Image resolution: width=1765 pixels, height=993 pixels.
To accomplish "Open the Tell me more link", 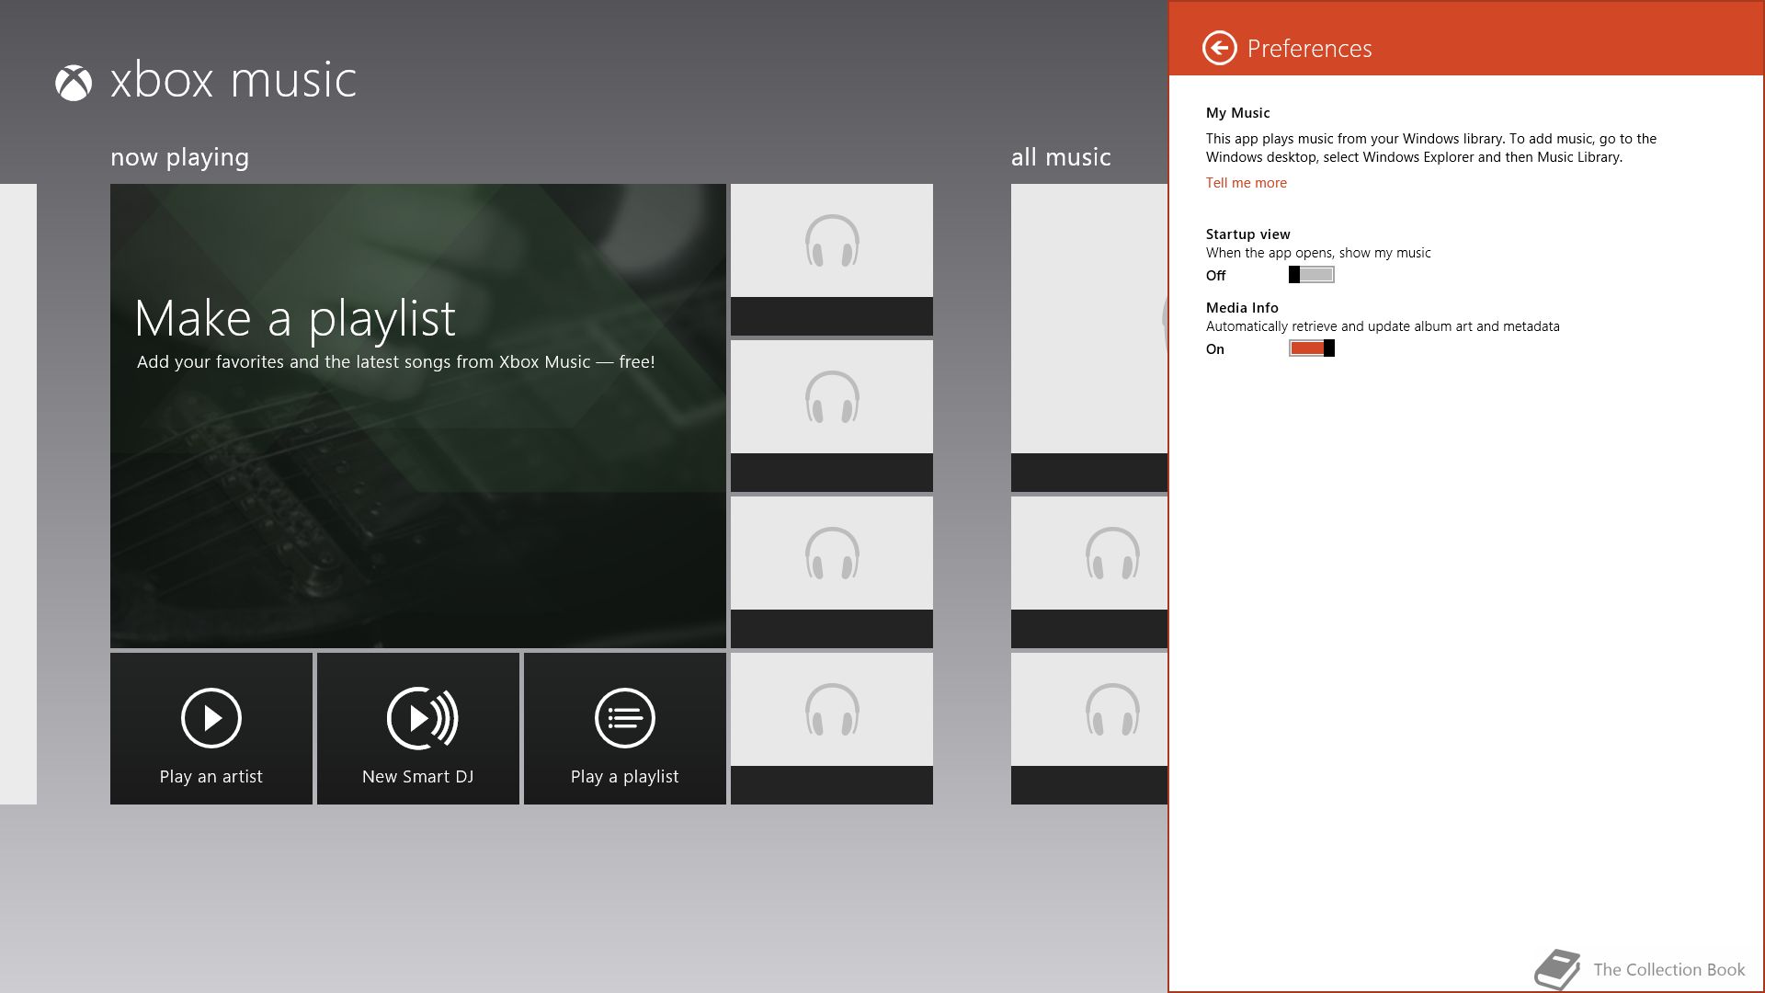I will pos(1247,183).
